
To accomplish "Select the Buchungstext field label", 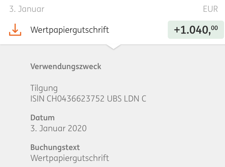I will tap(55, 147).
